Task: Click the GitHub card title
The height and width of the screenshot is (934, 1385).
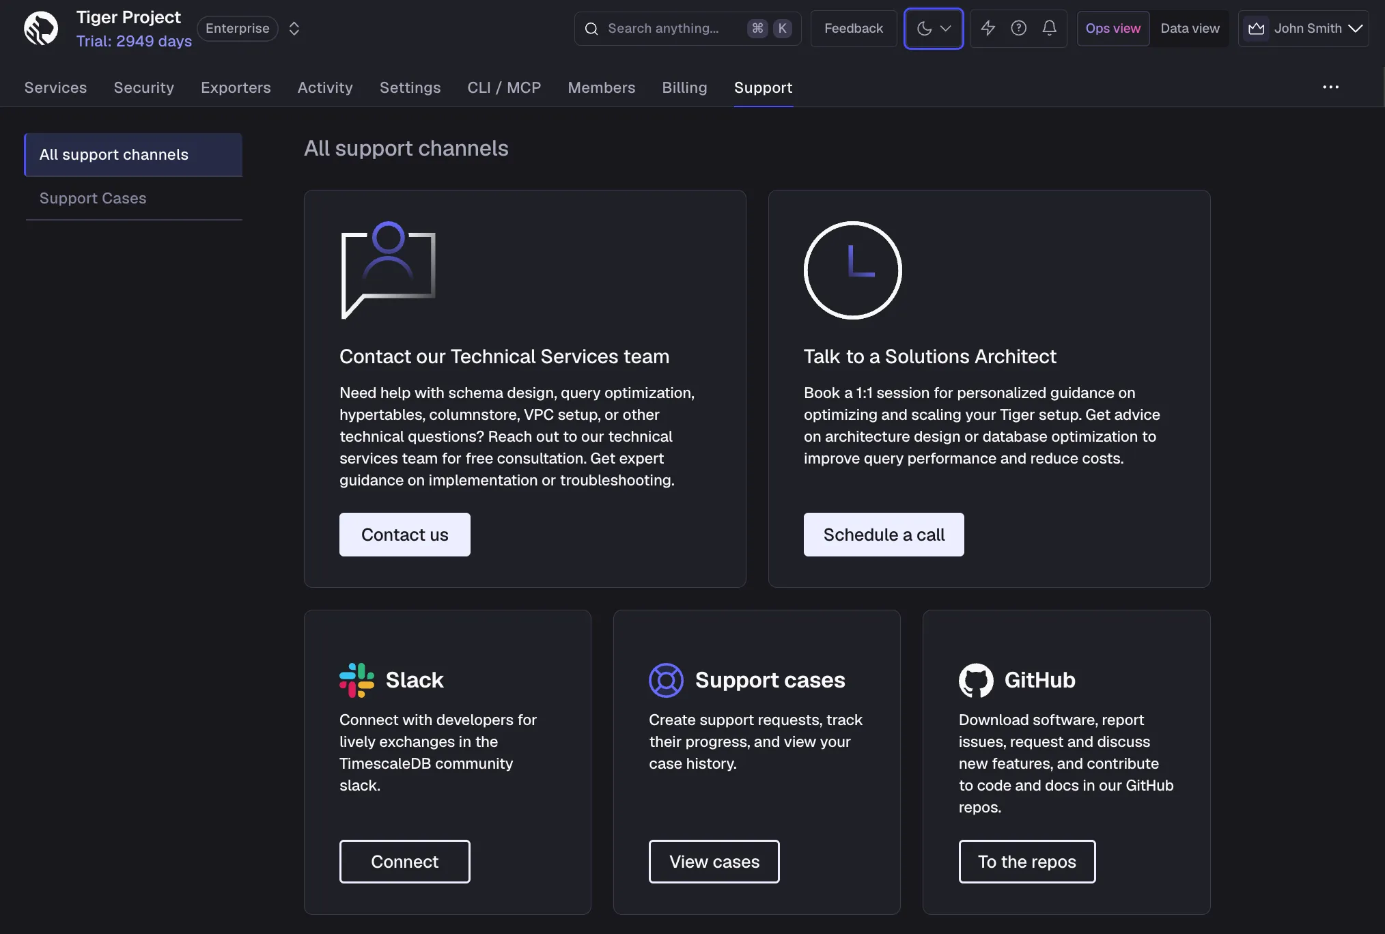Action: (1039, 680)
